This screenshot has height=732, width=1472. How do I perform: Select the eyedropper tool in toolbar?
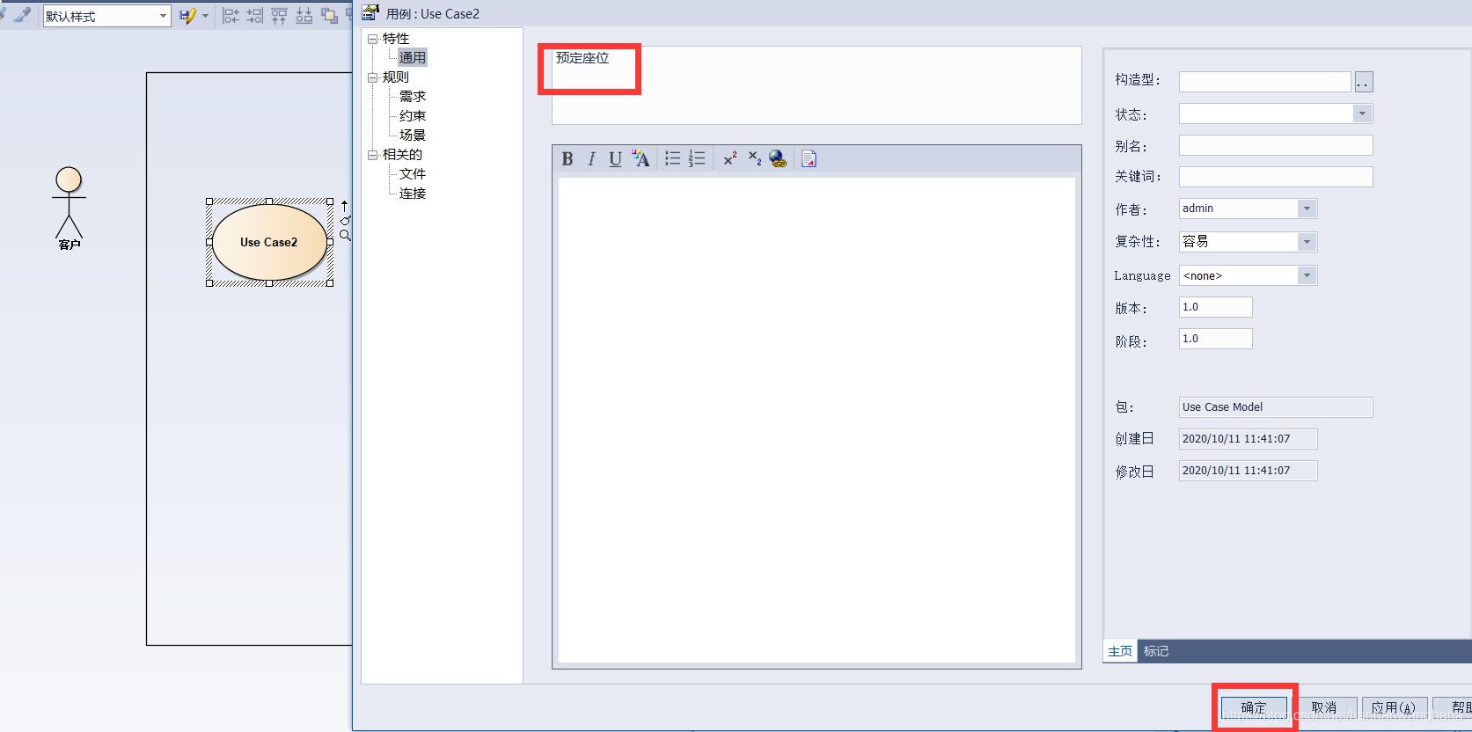23,15
